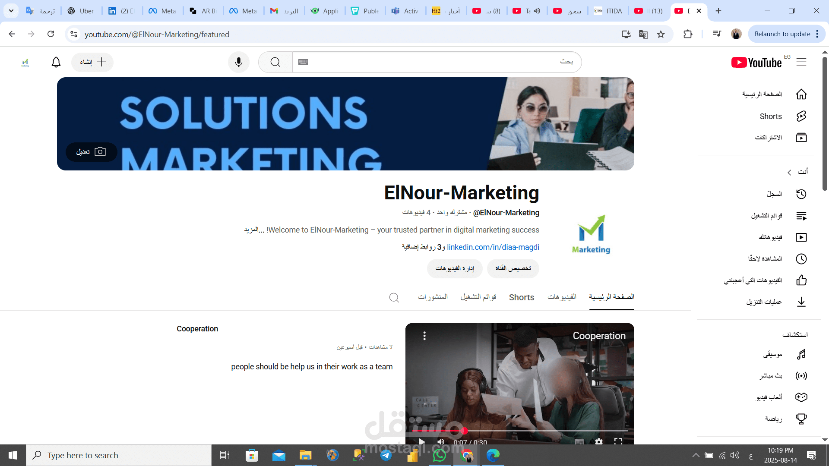Click the YouTube logo
Viewport: 829px width, 466px height.
click(756, 63)
